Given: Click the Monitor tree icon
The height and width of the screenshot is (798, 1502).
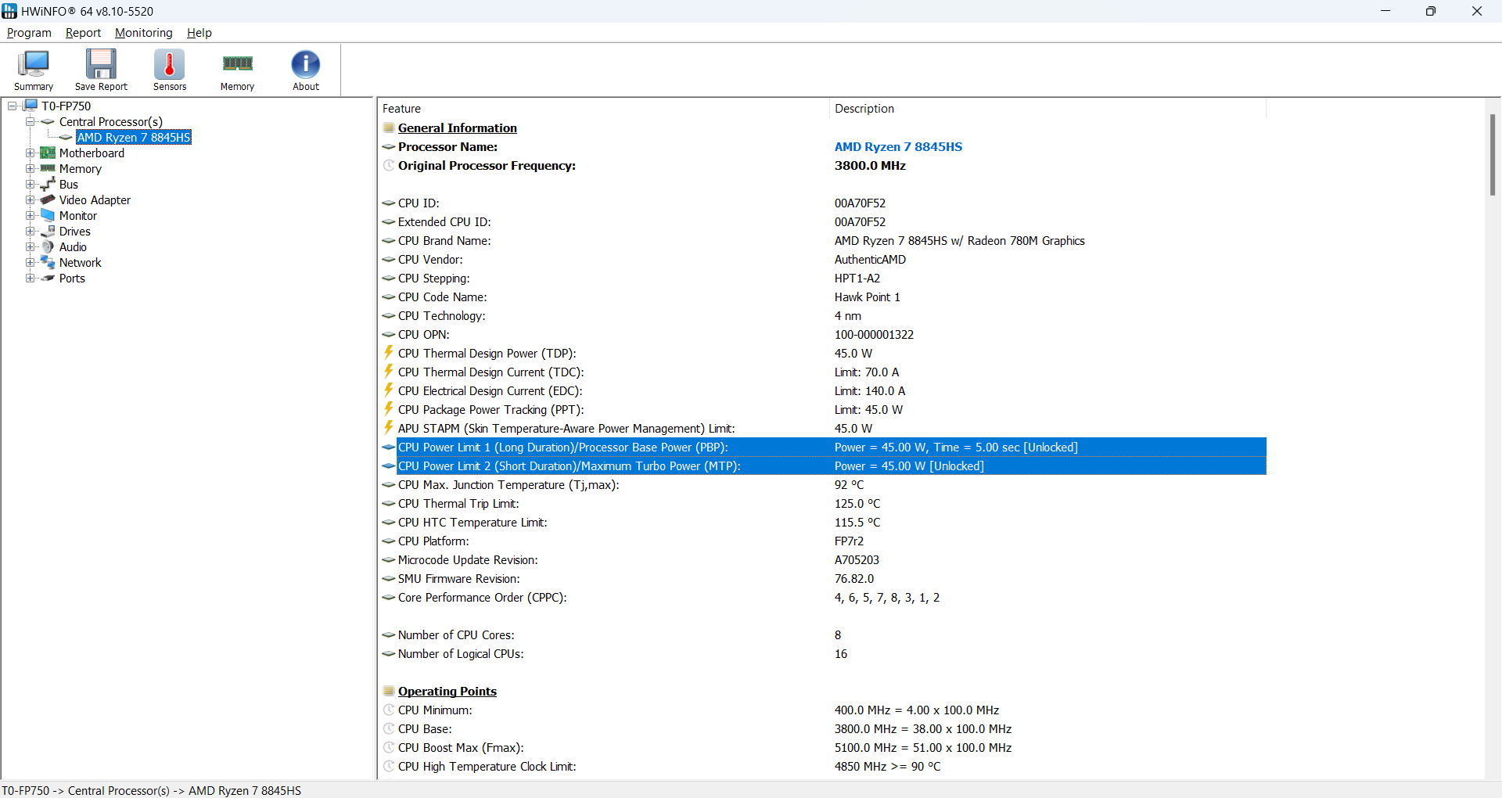Looking at the screenshot, I should click(x=48, y=215).
